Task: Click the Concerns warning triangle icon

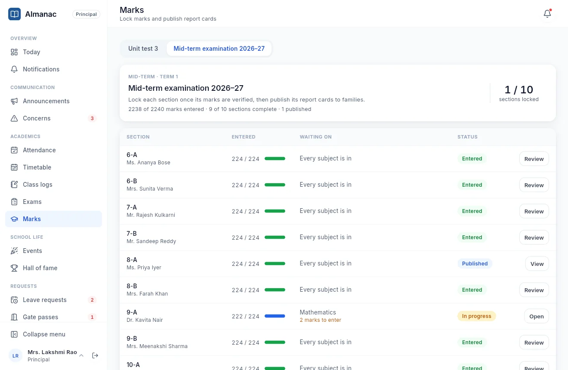Action: pyautogui.click(x=14, y=118)
